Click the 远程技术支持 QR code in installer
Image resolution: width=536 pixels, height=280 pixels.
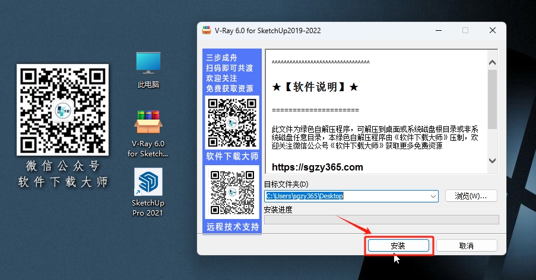pos(232,192)
